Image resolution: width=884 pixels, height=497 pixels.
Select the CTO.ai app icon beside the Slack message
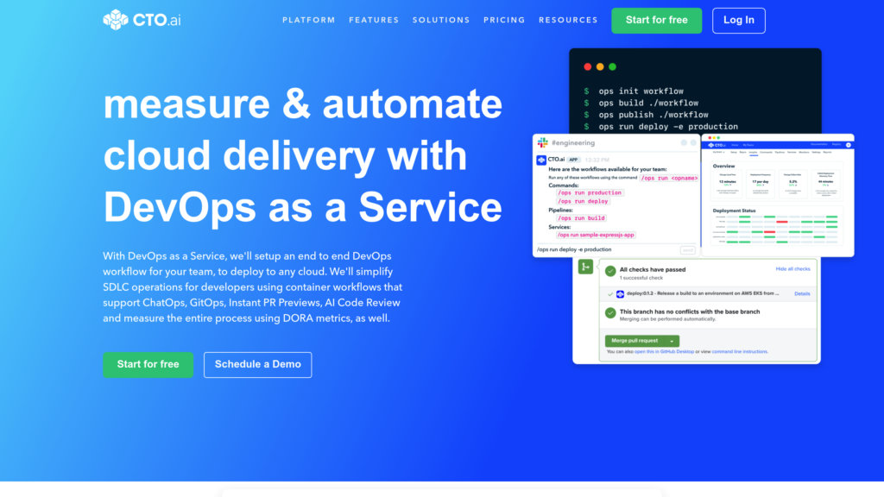coord(541,159)
